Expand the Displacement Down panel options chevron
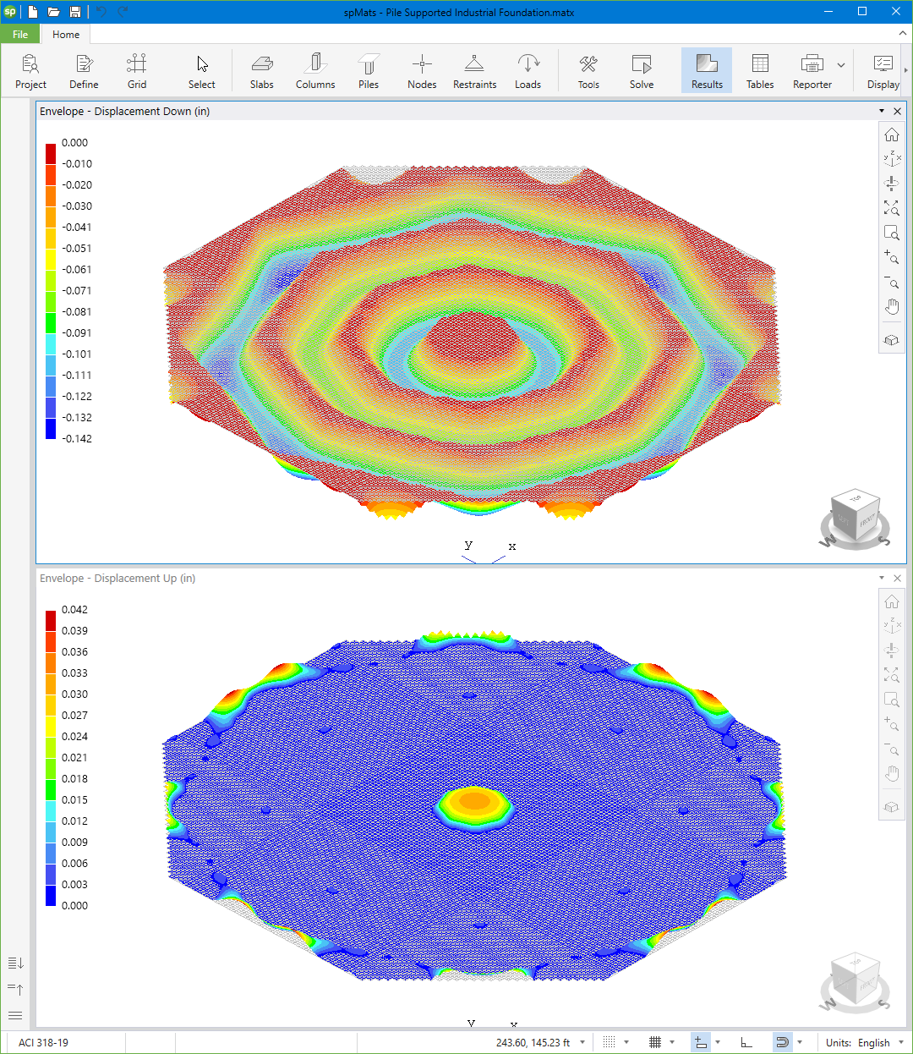The height and width of the screenshot is (1054, 913). pyautogui.click(x=881, y=111)
